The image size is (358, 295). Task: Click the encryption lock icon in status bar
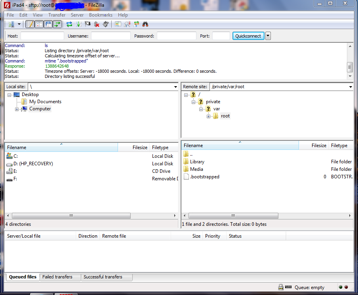tap(281, 287)
